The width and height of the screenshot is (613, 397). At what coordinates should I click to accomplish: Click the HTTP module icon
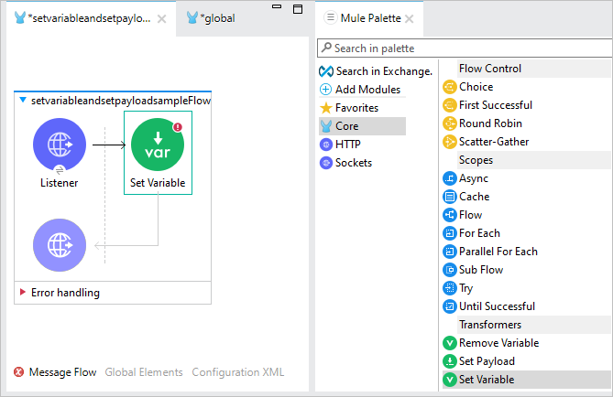tap(326, 145)
